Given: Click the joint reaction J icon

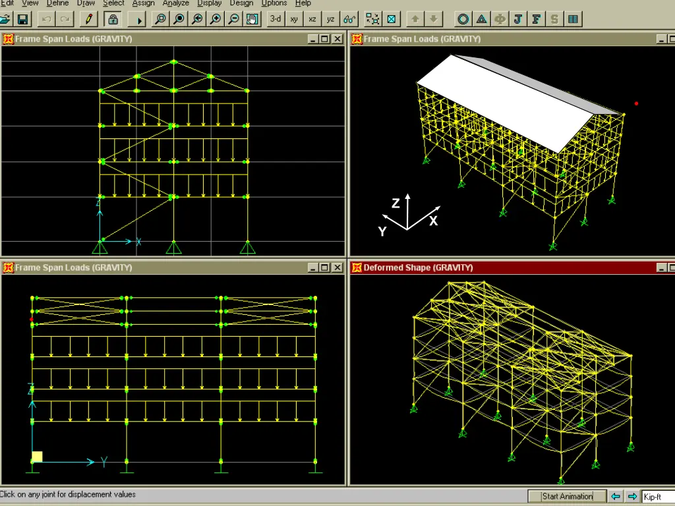Looking at the screenshot, I should [x=518, y=19].
